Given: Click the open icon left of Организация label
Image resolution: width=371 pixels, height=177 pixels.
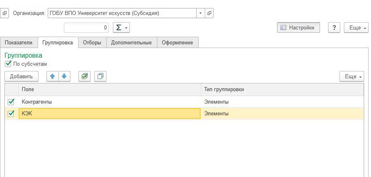Looking at the screenshot, I should [5, 13].
